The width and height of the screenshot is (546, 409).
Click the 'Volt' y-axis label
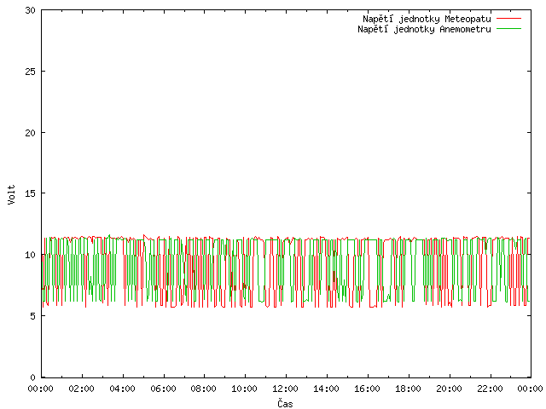(x=12, y=194)
